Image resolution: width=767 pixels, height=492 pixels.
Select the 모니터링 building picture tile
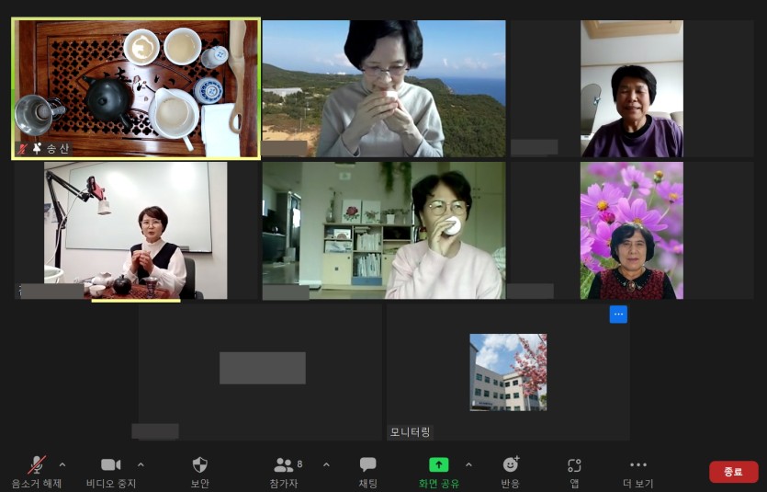coord(508,372)
